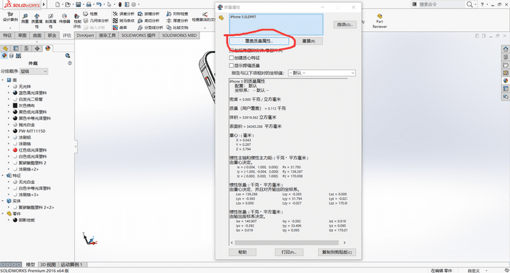Click the Print icon in top toolbar
This screenshot has height=273, width=510.
point(89,4)
